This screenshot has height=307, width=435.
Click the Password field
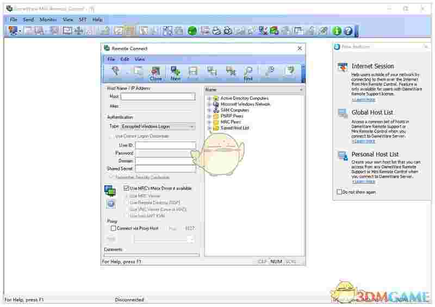click(166, 153)
